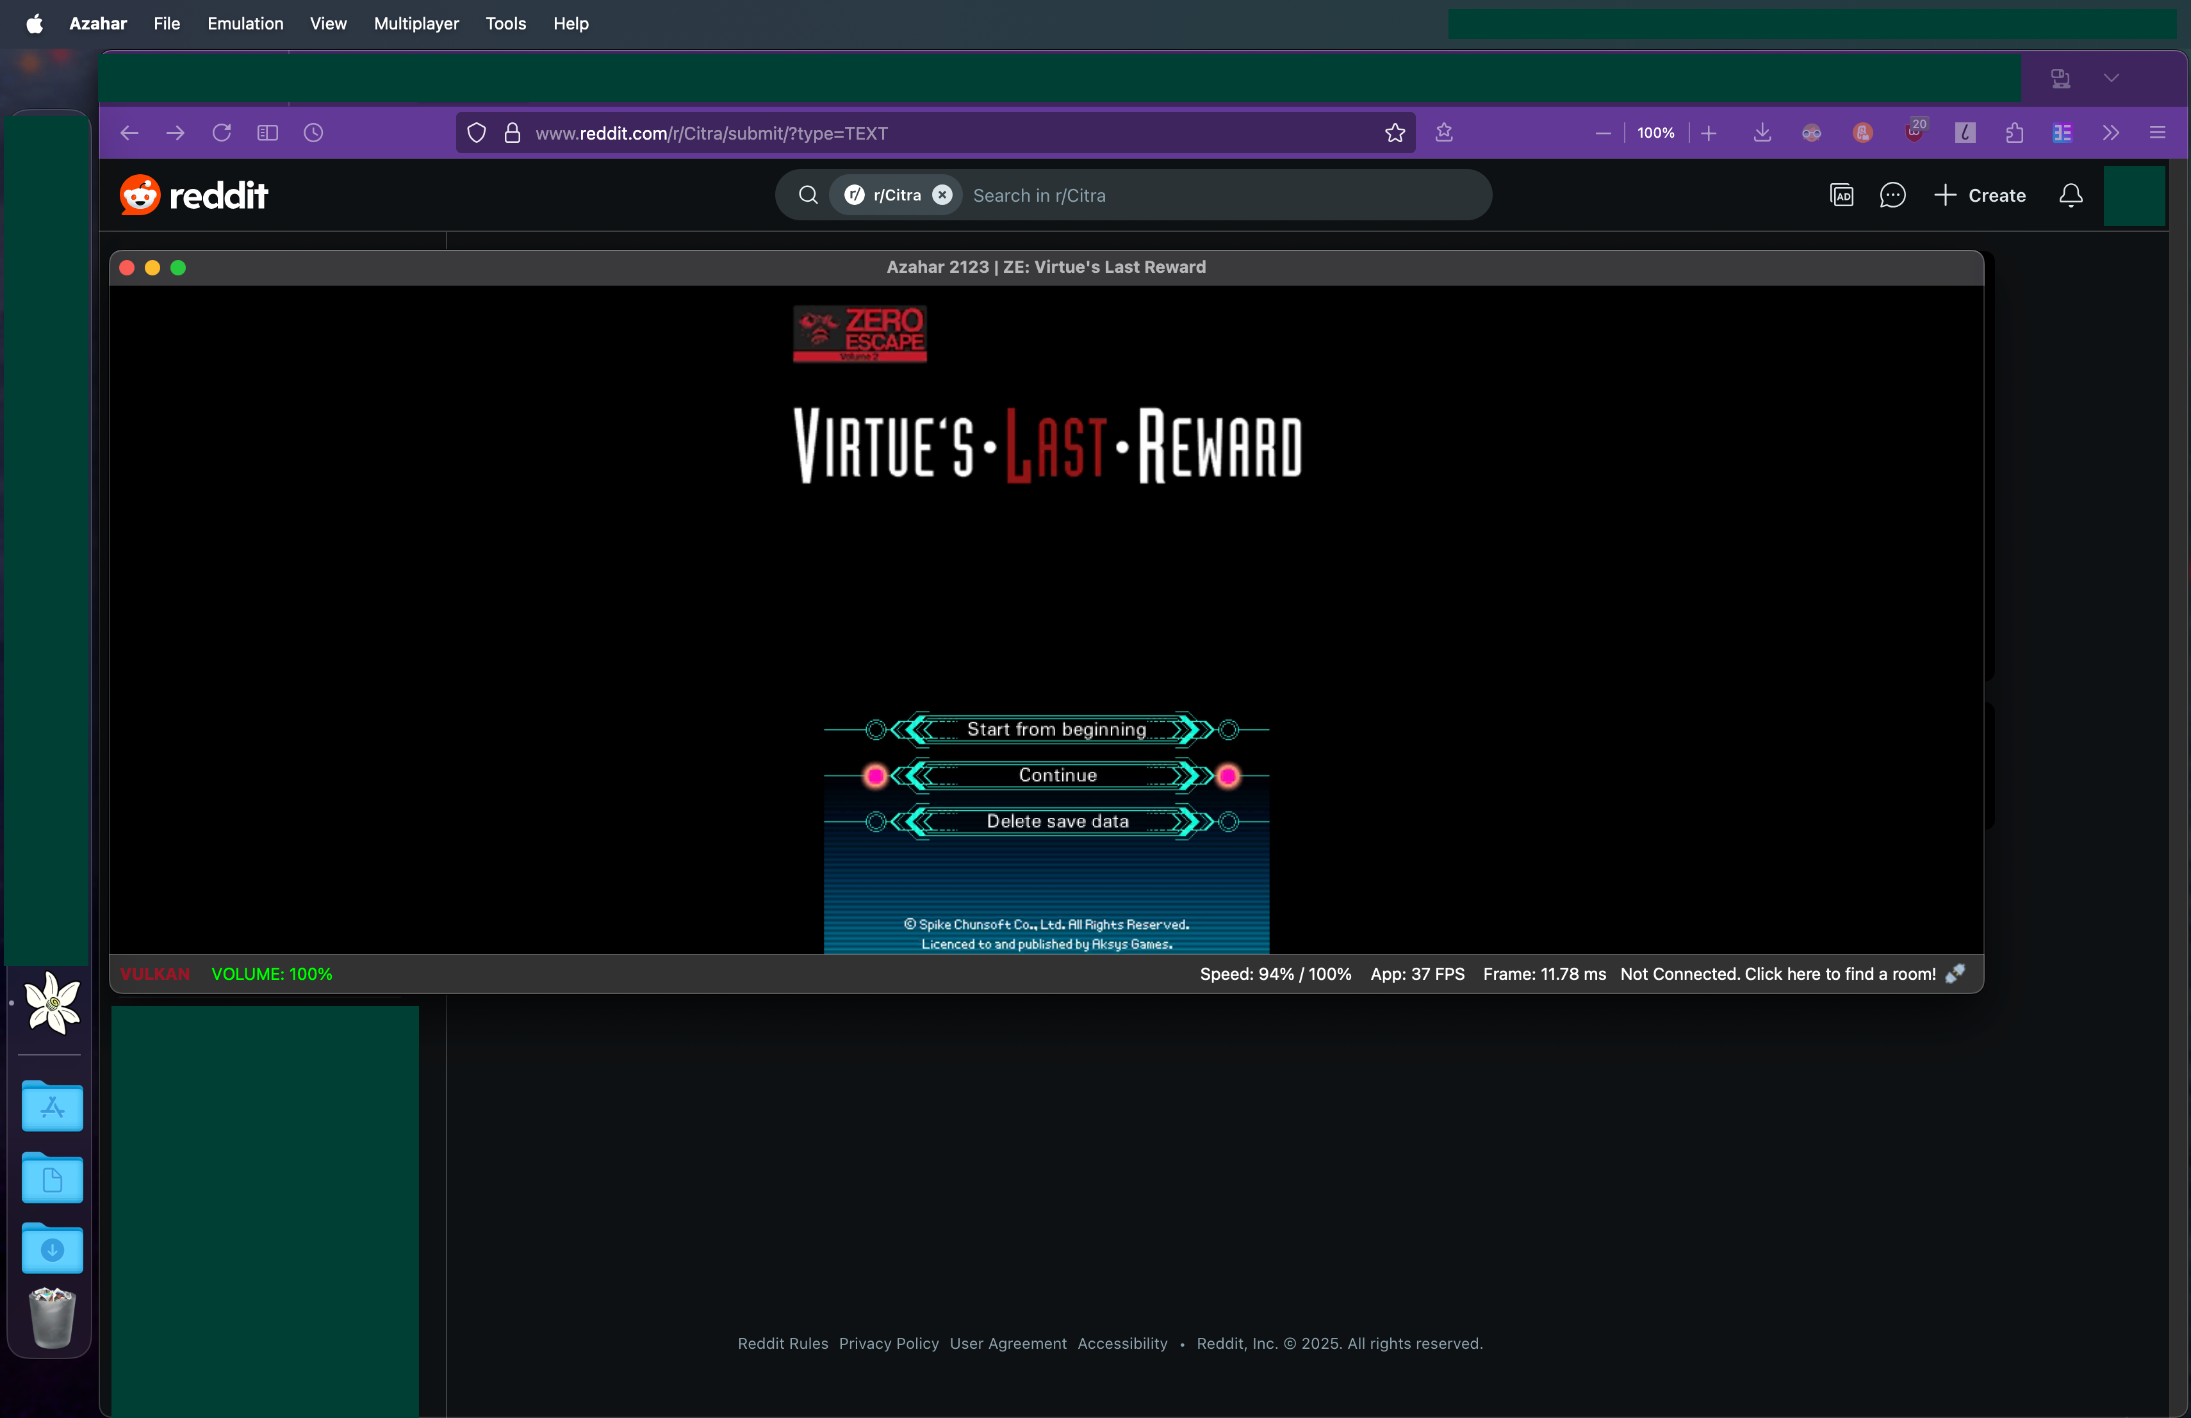Open the Reddit chat icon
Screen dimensions: 2191x1418
tap(1892, 195)
